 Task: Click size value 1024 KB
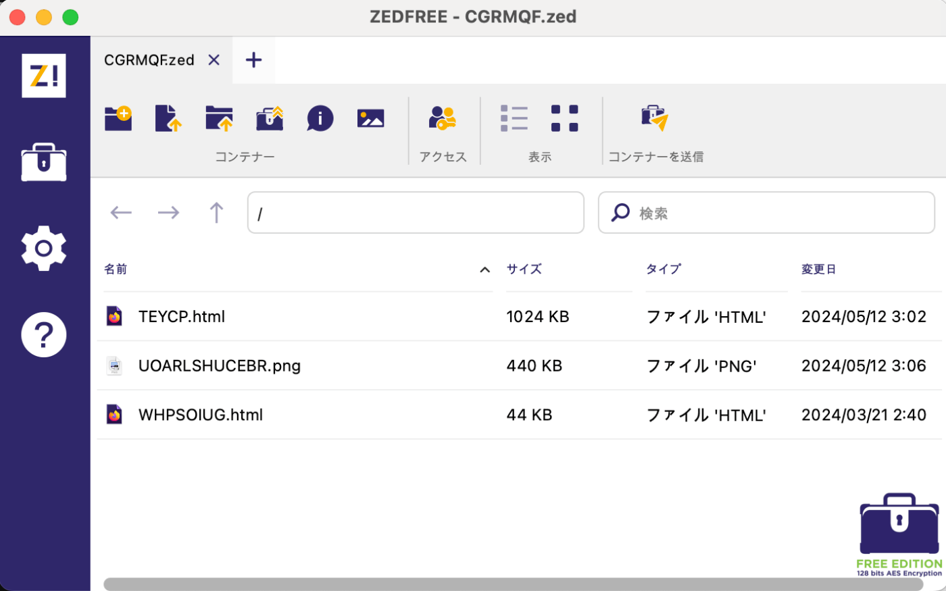click(x=538, y=316)
